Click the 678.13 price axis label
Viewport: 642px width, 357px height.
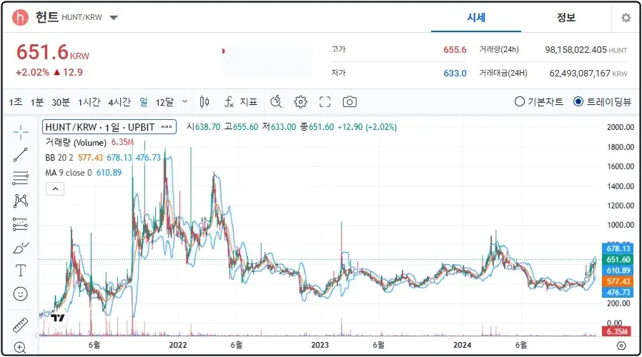coord(618,248)
